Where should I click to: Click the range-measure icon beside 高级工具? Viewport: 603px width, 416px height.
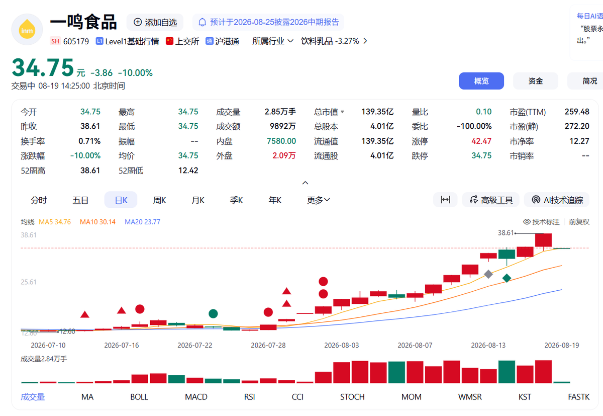445,200
